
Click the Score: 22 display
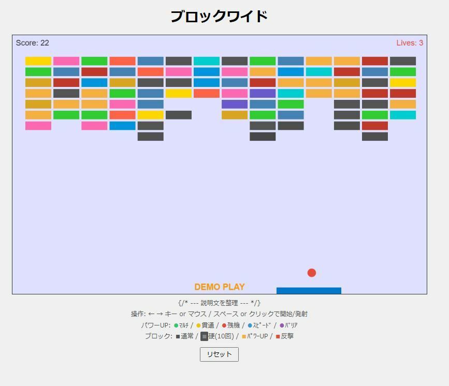[33, 43]
